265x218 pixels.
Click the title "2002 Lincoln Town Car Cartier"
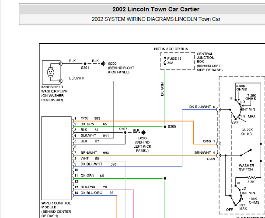(x=156, y=9)
